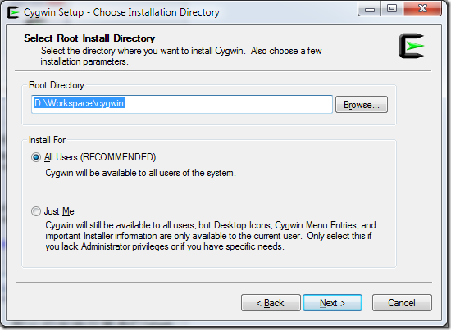This screenshot has width=451, height=330.
Task: Click the Cygwin icon in the title bar
Action: click(x=13, y=12)
